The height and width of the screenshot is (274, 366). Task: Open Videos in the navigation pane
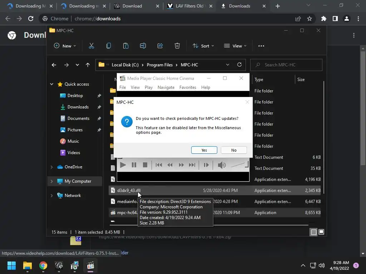(x=74, y=153)
